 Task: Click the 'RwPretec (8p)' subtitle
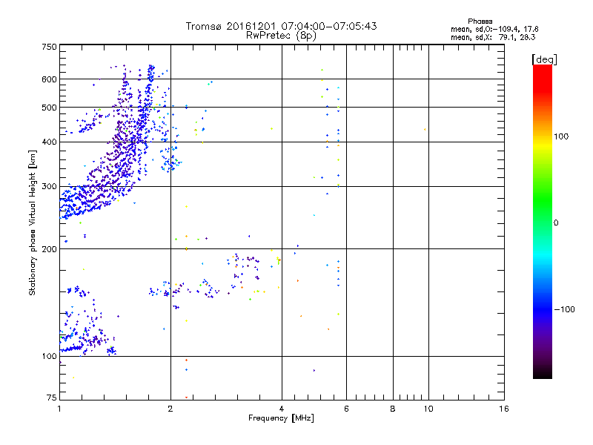click(x=281, y=36)
